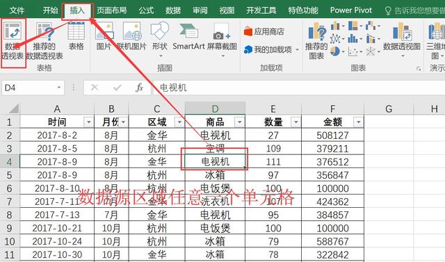Open the 数量 column filter dropdown
445x262 pixels.
(x=296, y=122)
